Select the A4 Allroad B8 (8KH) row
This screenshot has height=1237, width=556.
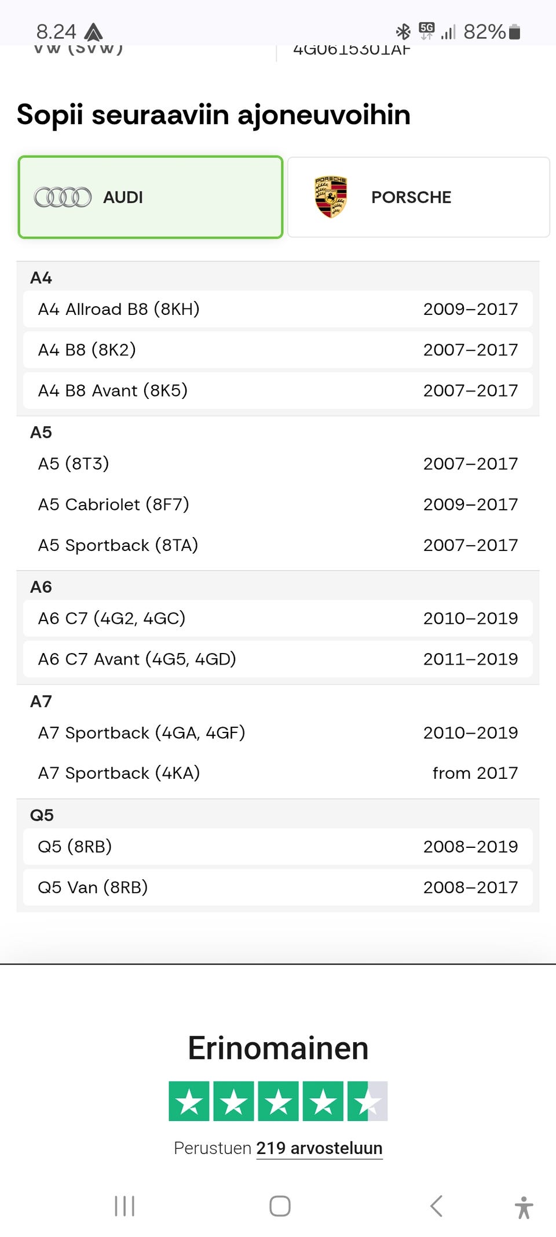pyautogui.click(x=278, y=309)
